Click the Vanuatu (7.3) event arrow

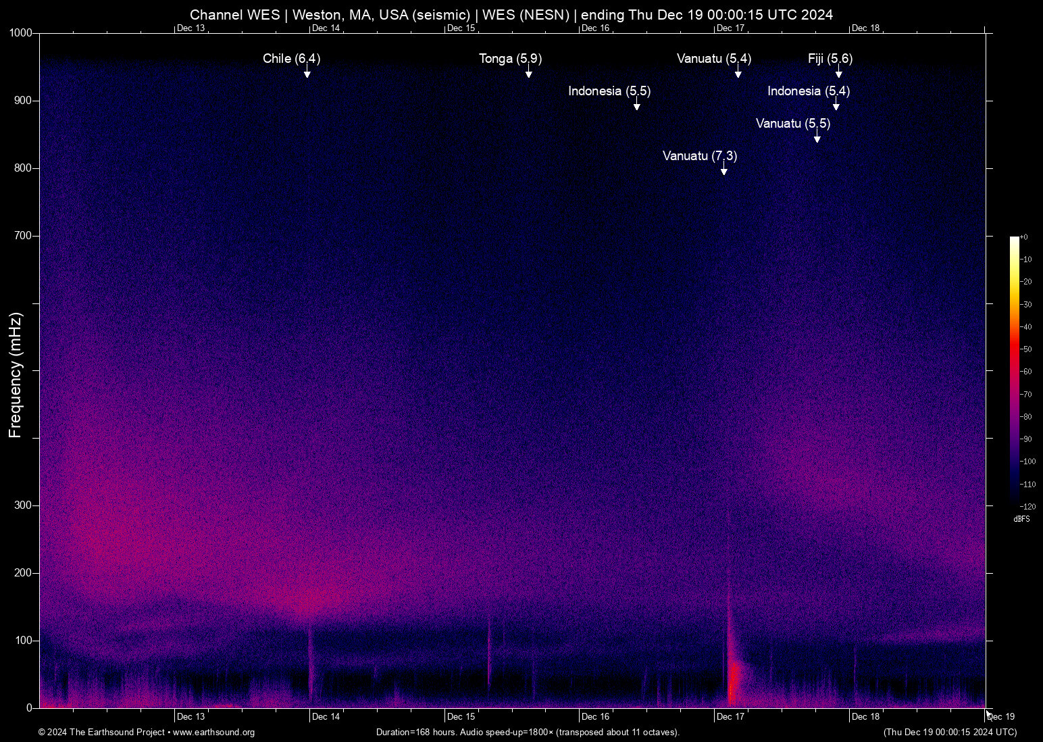pyautogui.click(x=724, y=172)
